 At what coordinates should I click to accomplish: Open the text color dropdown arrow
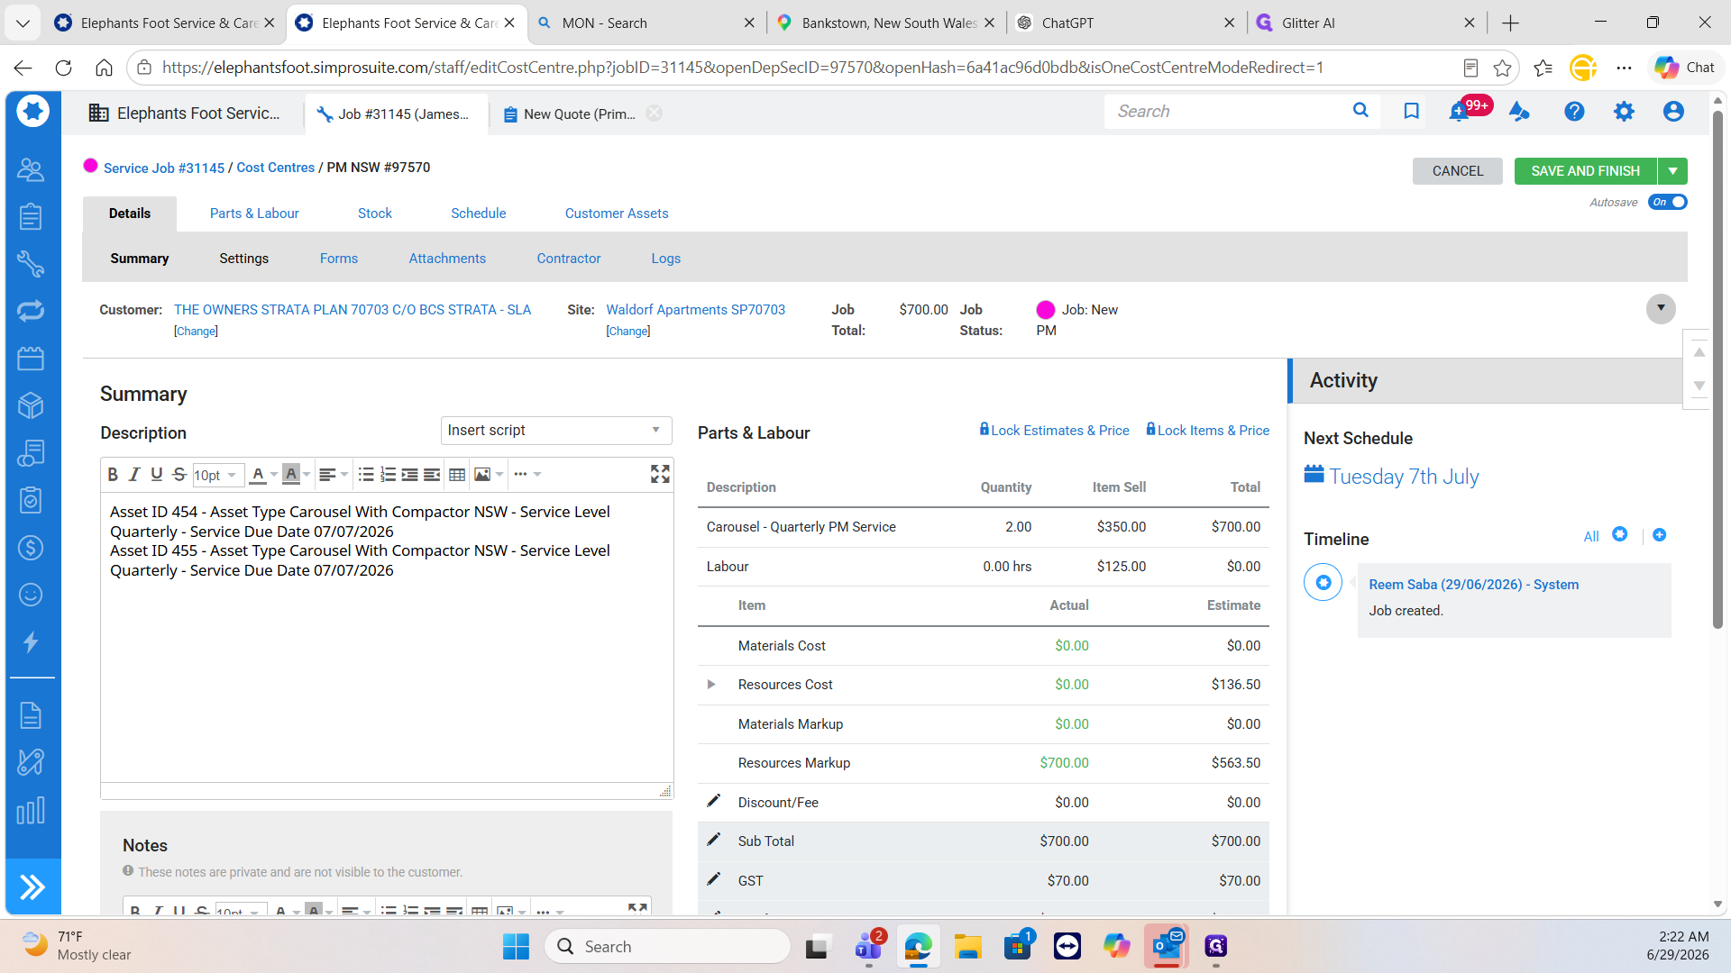coord(274,474)
